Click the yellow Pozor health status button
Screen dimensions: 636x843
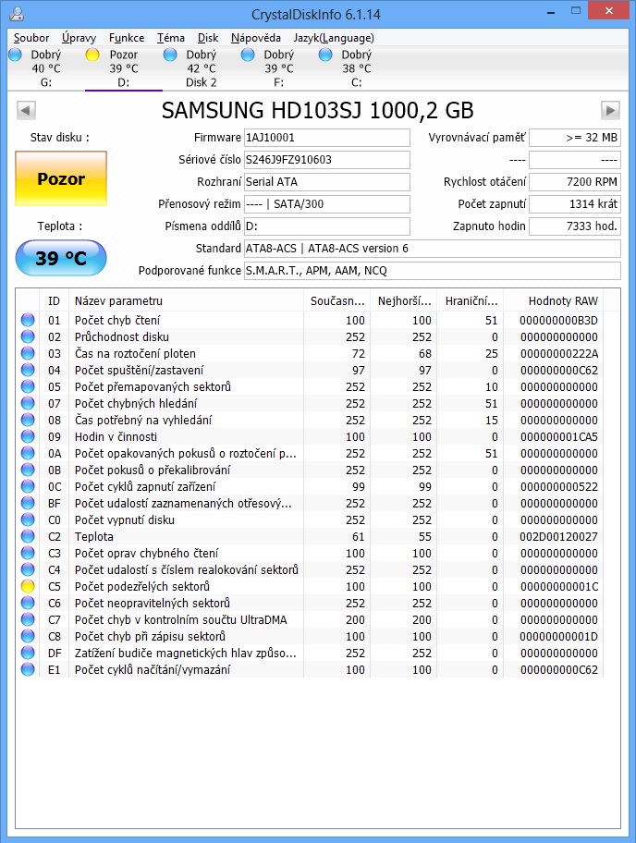61,178
